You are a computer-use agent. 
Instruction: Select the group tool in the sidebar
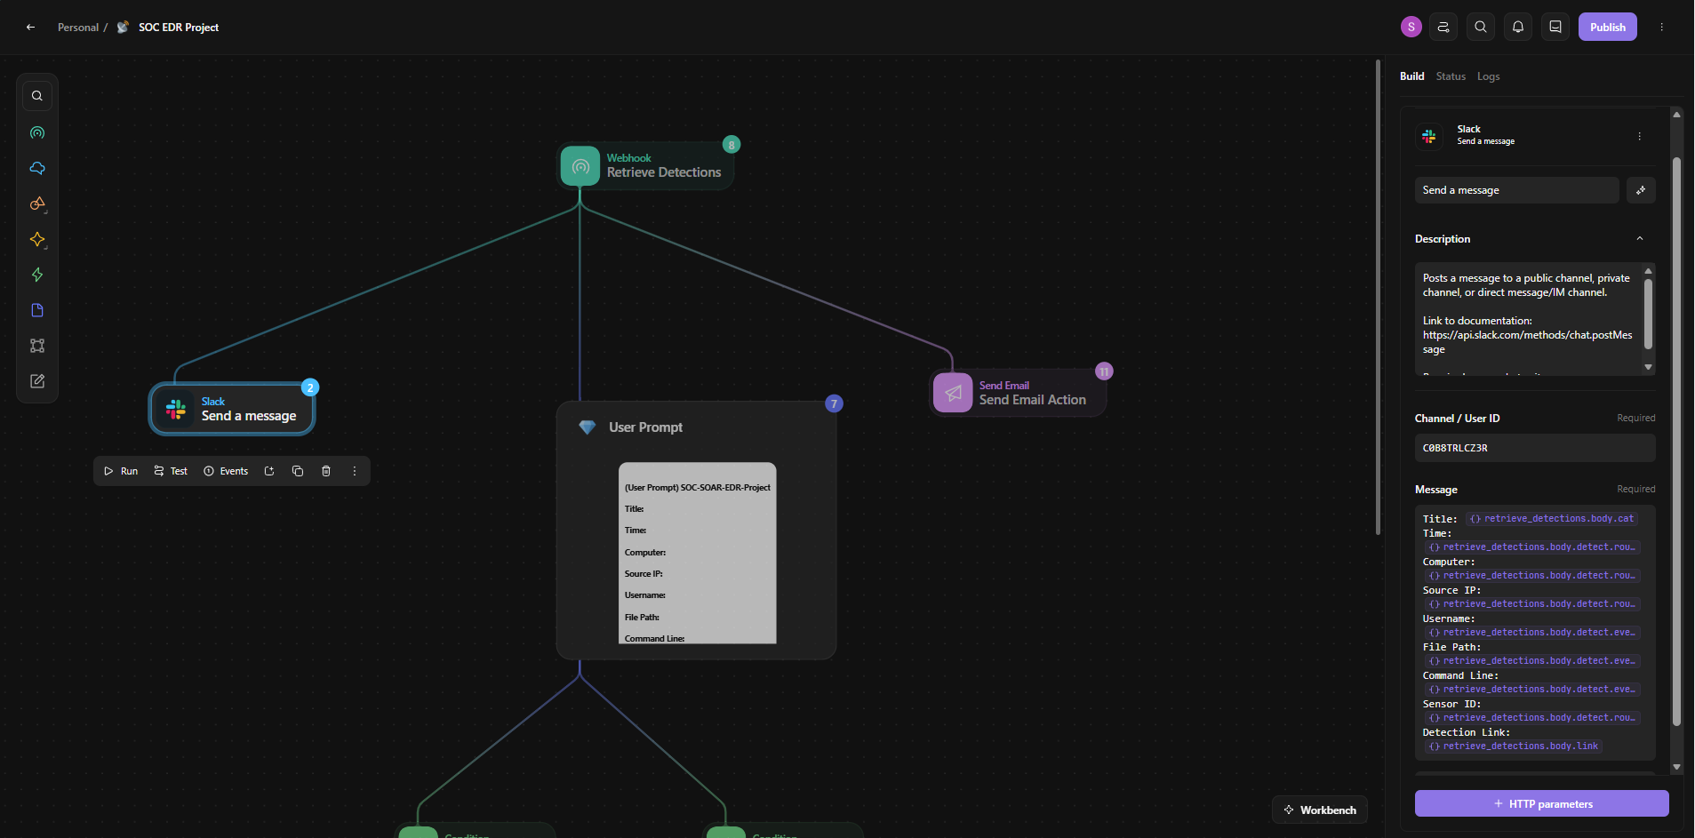[x=37, y=346]
